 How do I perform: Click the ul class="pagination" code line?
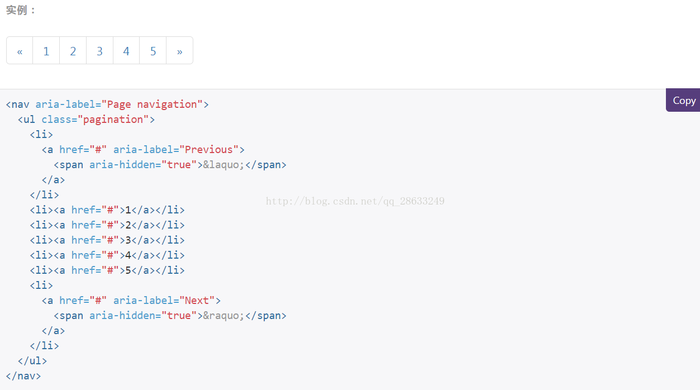coord(86,120)
